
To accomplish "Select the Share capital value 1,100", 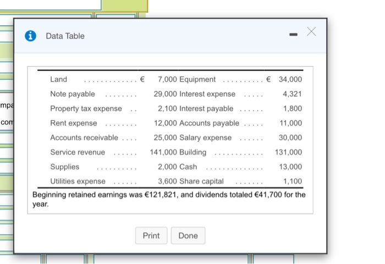I will pyautogui.click(x=293, y=181).
